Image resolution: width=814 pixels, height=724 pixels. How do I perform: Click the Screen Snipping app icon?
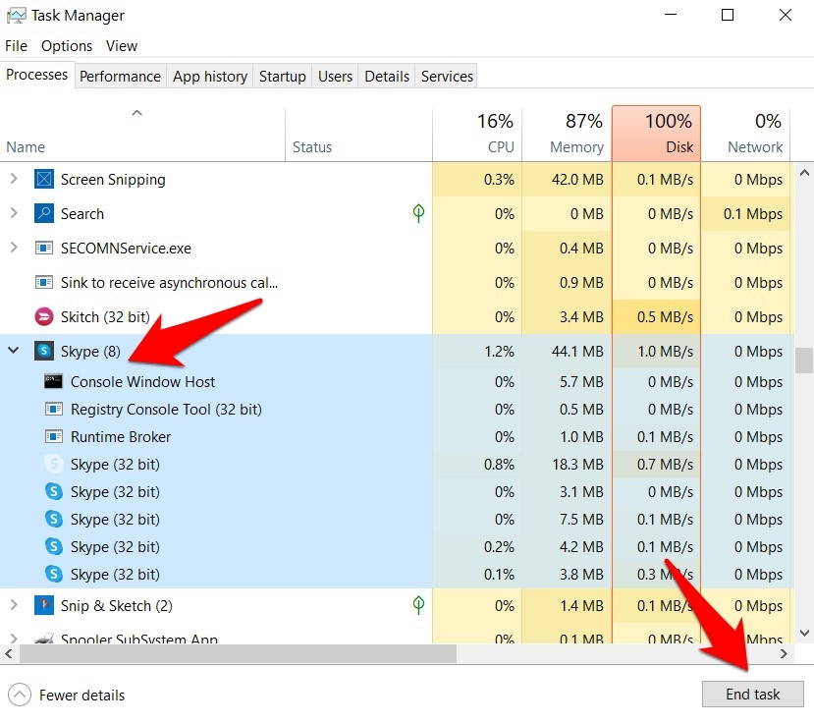tap(44, 179)
